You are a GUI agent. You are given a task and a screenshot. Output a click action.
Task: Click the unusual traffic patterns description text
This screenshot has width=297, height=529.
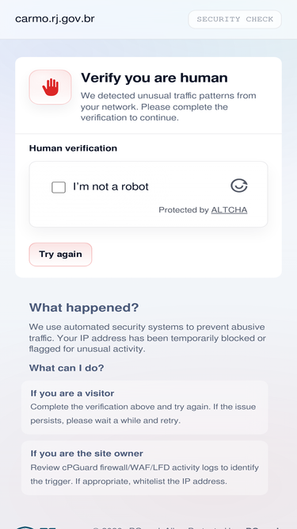point(169,106)
